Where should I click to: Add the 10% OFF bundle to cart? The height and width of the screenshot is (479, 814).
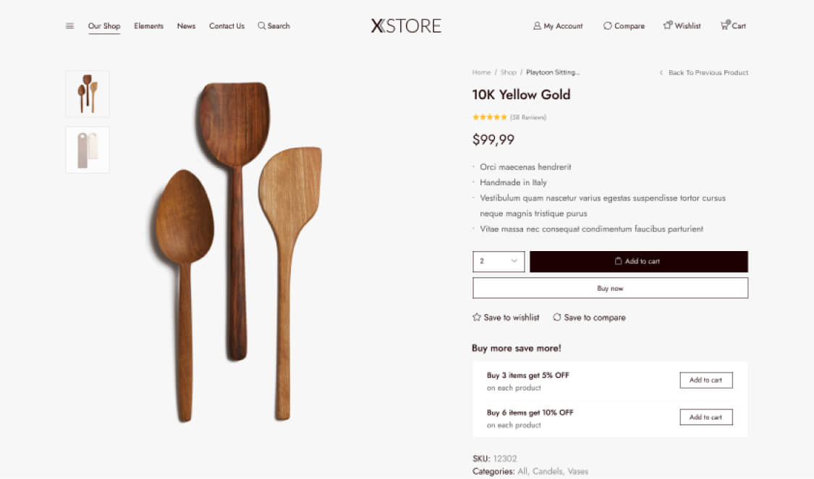pyautogui.click(x=705, y=417)
